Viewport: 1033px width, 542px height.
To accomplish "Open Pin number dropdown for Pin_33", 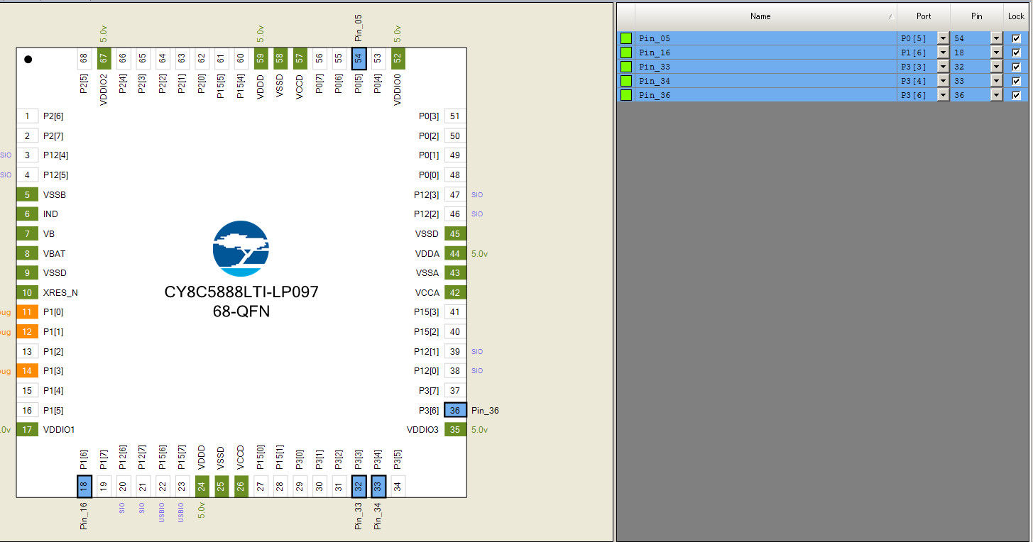I will pos(997,67).
